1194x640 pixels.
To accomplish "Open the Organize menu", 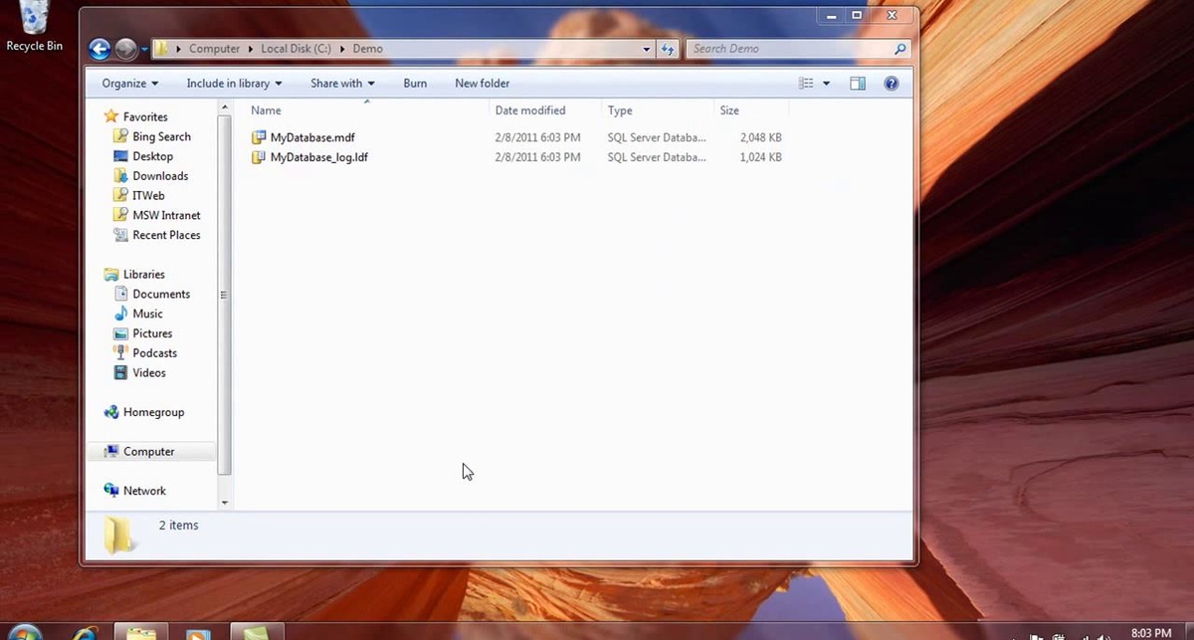I will pyautogui.click(x=129, y=84).
